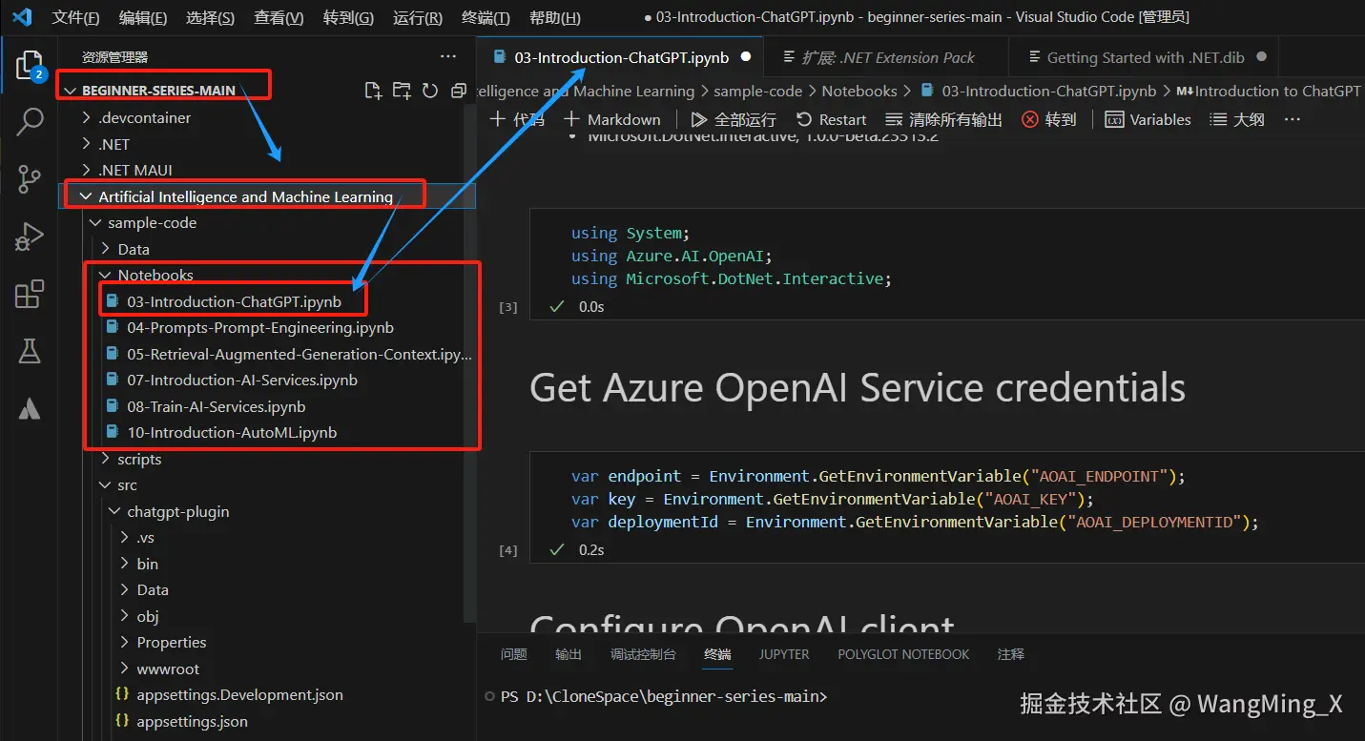This screenshot has height=741, width=1365.
Task: Clear all outputs with 清除所有输出
Action: point(944,119)
